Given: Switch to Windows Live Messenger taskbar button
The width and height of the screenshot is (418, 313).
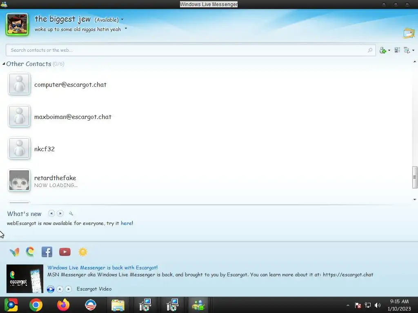Looking at the screenshot, I should click(198, 305).
